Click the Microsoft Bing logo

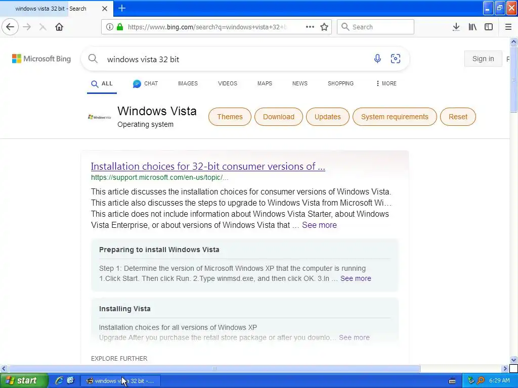coord(41,59)
